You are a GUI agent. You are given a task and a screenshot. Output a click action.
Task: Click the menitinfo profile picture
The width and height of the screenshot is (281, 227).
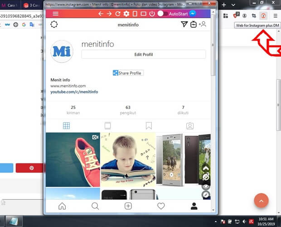pyautogui.click(x=62, y=51)
